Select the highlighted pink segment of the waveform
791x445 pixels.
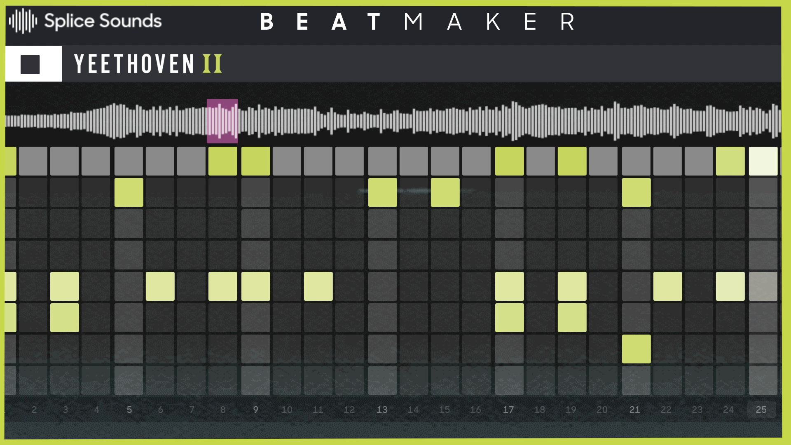coord(222,121)
